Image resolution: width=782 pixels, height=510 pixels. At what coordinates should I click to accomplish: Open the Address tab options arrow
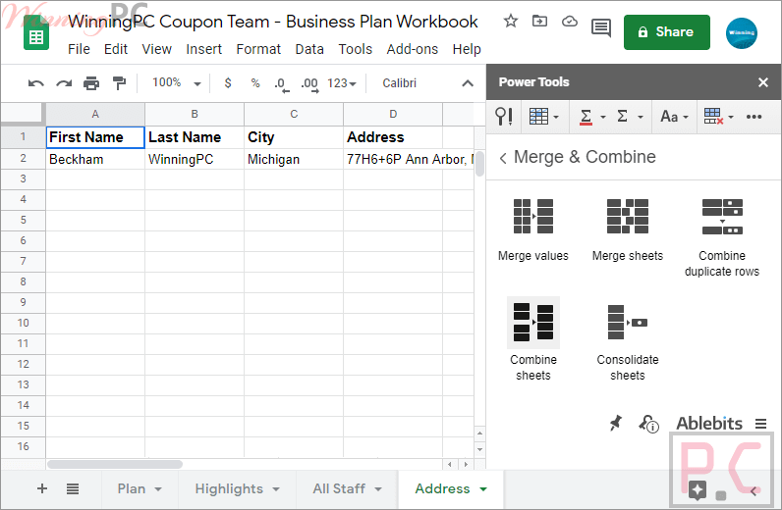point(482,489)
